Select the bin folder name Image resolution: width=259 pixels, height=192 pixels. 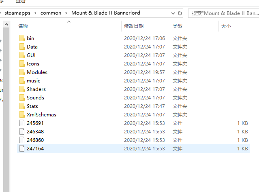[30, 38]
